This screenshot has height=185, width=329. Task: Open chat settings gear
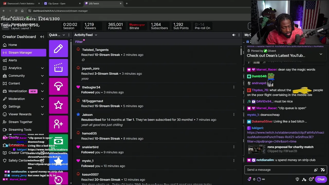click(311, 179)
